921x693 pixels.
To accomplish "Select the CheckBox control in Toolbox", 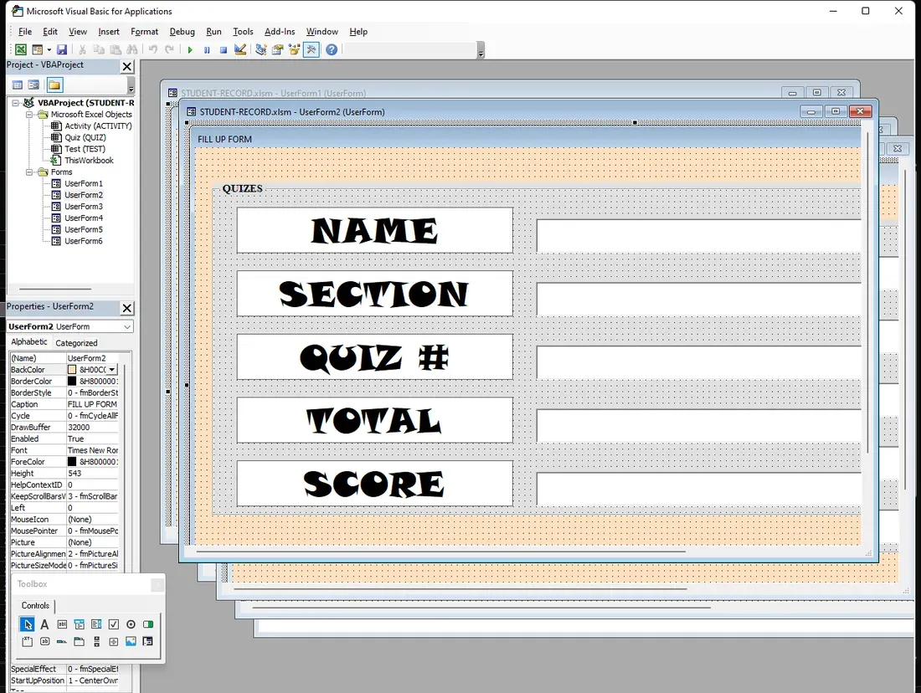I will (x=113, y=624).
